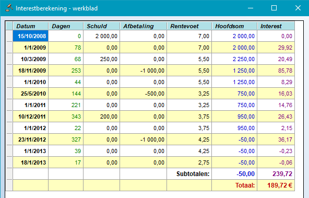Minimize the Interestberekening window
The width and height of the screenshot is (309, 198).
click(x=251, y=8)
